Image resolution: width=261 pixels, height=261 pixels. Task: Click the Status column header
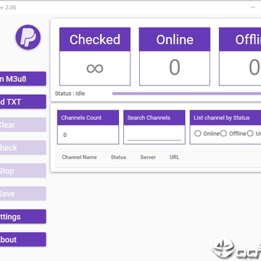pos(118,157)
